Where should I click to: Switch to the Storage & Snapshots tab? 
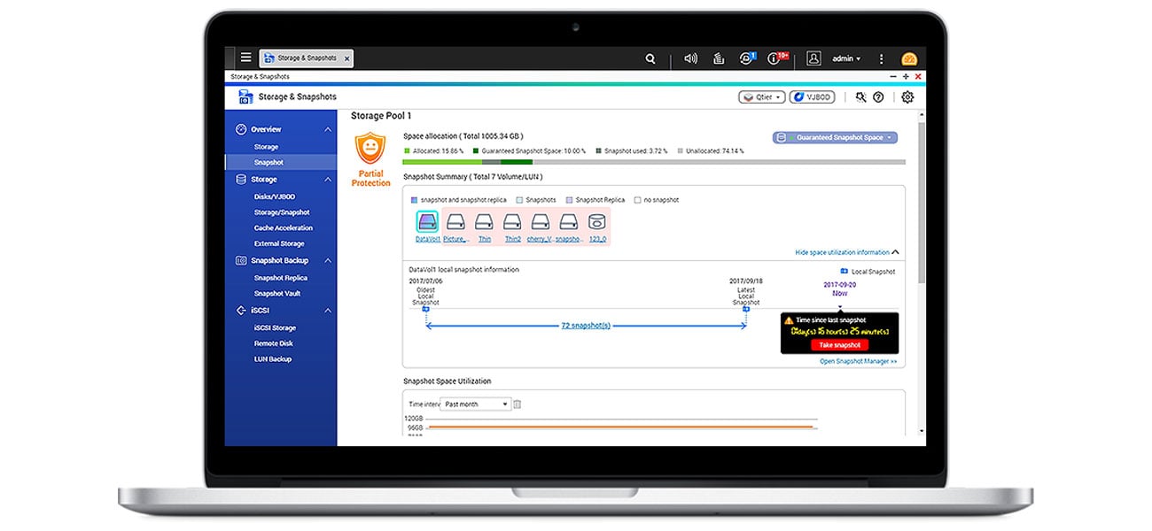pos(306,57)
